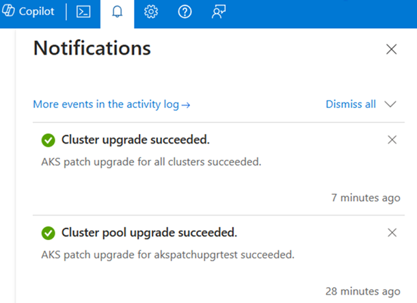417x303 pixels.
Task: Open the Settings gear icon
Action: (x=151, y=13)
